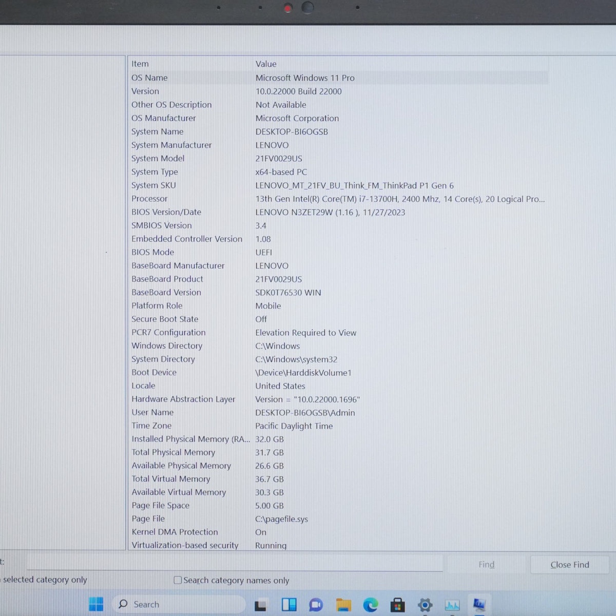Select the Total Virtual Memory row
This screenshot has width=616, height=616.
point(339,479)
